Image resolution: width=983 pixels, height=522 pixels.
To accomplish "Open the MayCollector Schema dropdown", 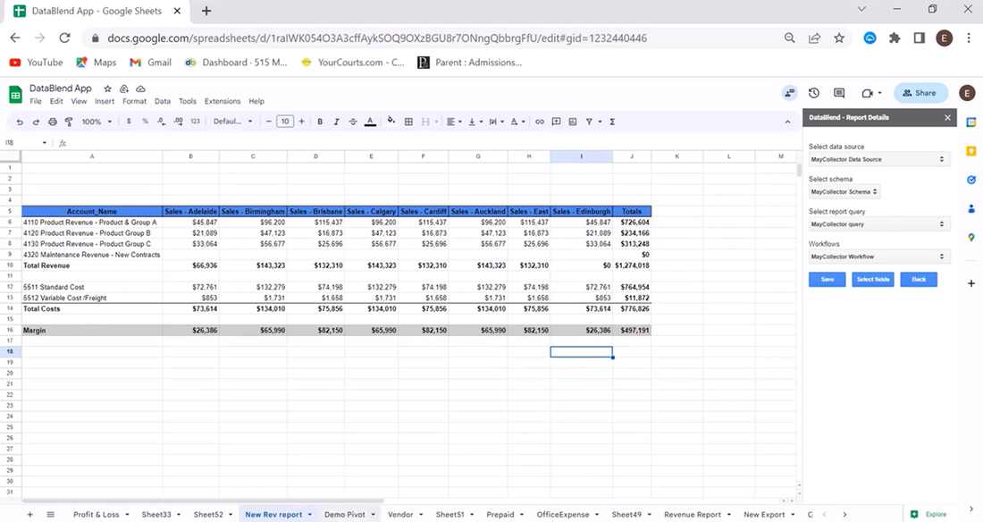I will pos(844,191).
